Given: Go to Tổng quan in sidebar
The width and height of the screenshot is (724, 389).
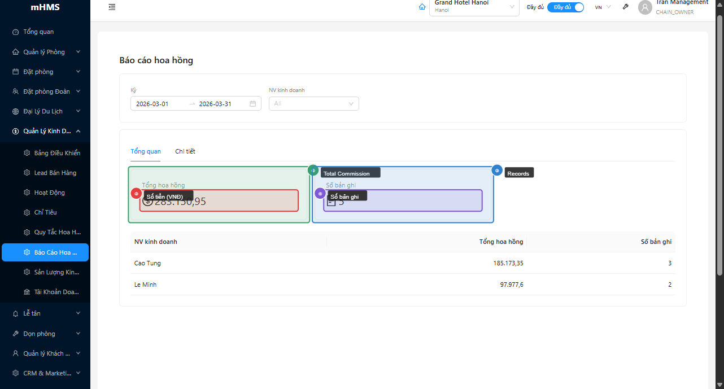Looking at the screenshot, I should click(x=38, y=32).
